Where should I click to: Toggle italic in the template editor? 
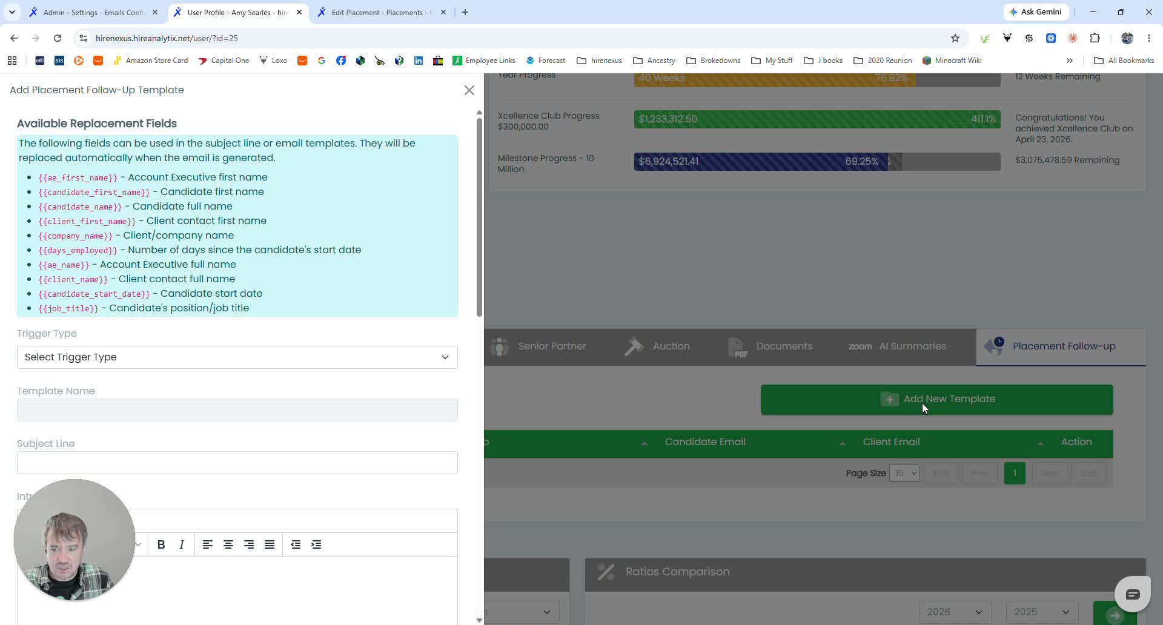(182, 544)
